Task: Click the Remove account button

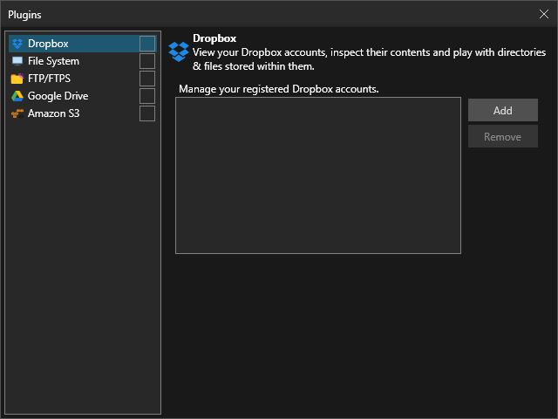Action: 503,136
